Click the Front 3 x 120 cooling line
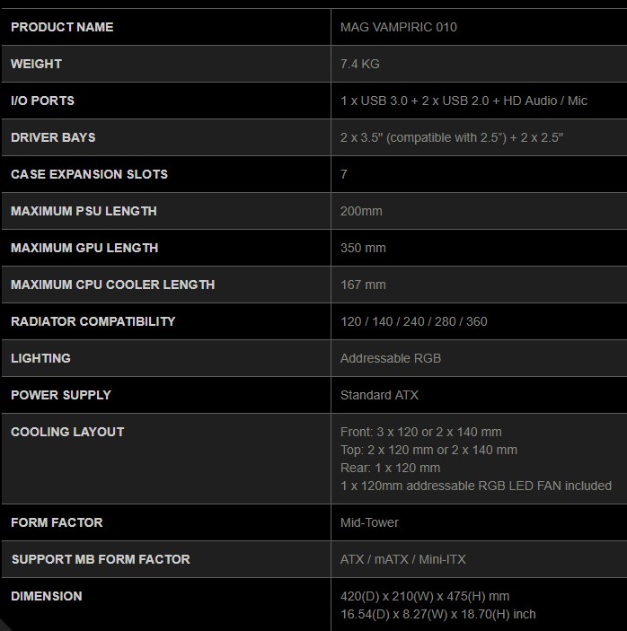The image size is (627, 631). coord(420,432)
